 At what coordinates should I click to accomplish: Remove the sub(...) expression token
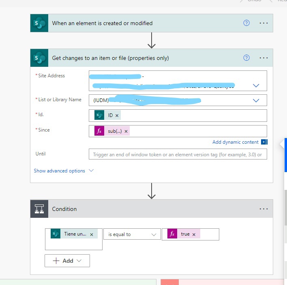[x=126, y=131]
